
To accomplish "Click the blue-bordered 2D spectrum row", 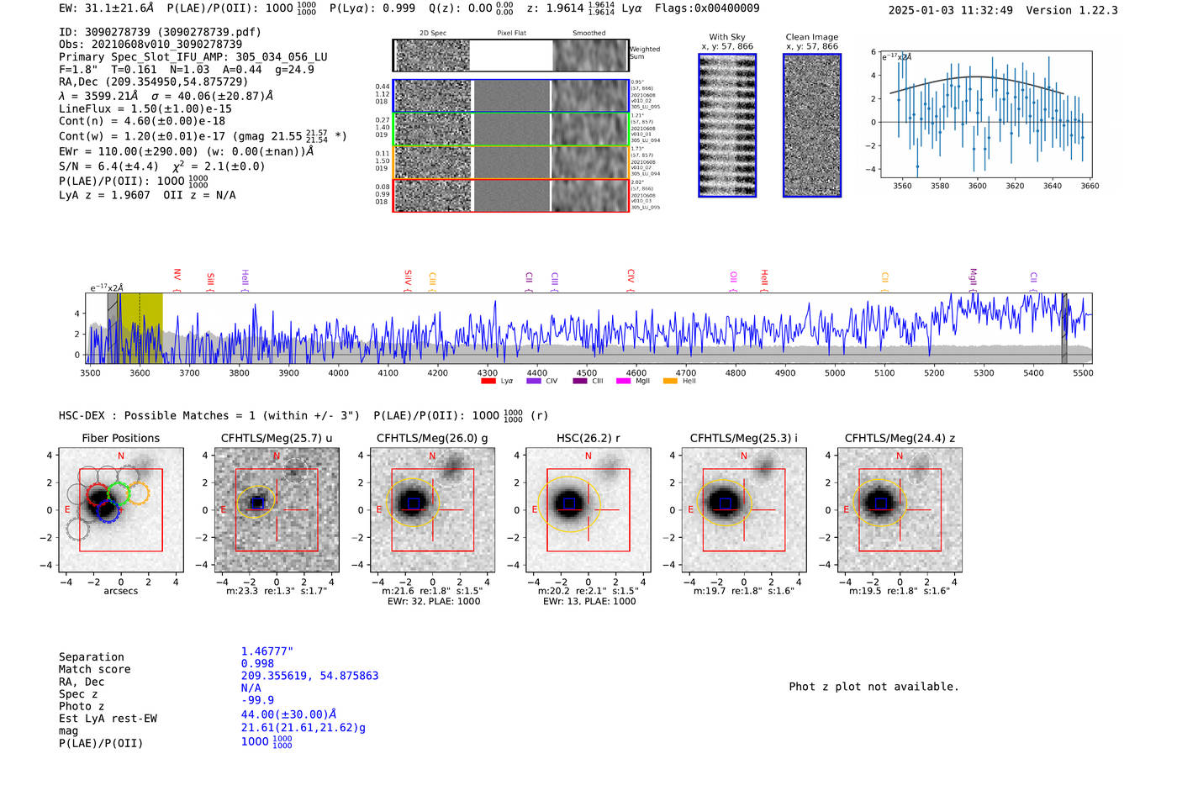I will click(510, 96).
